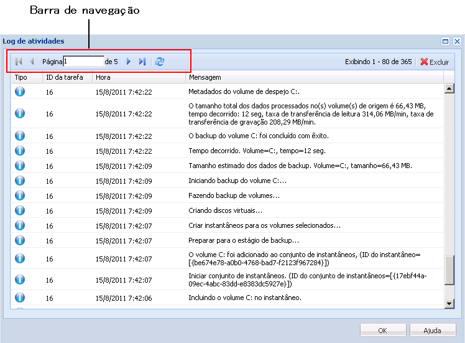The image size is (465, 343).
Task: Jump to last log page
Action: [142, 62]
